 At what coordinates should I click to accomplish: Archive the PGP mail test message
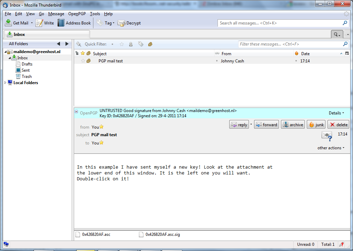pos(293,125)
